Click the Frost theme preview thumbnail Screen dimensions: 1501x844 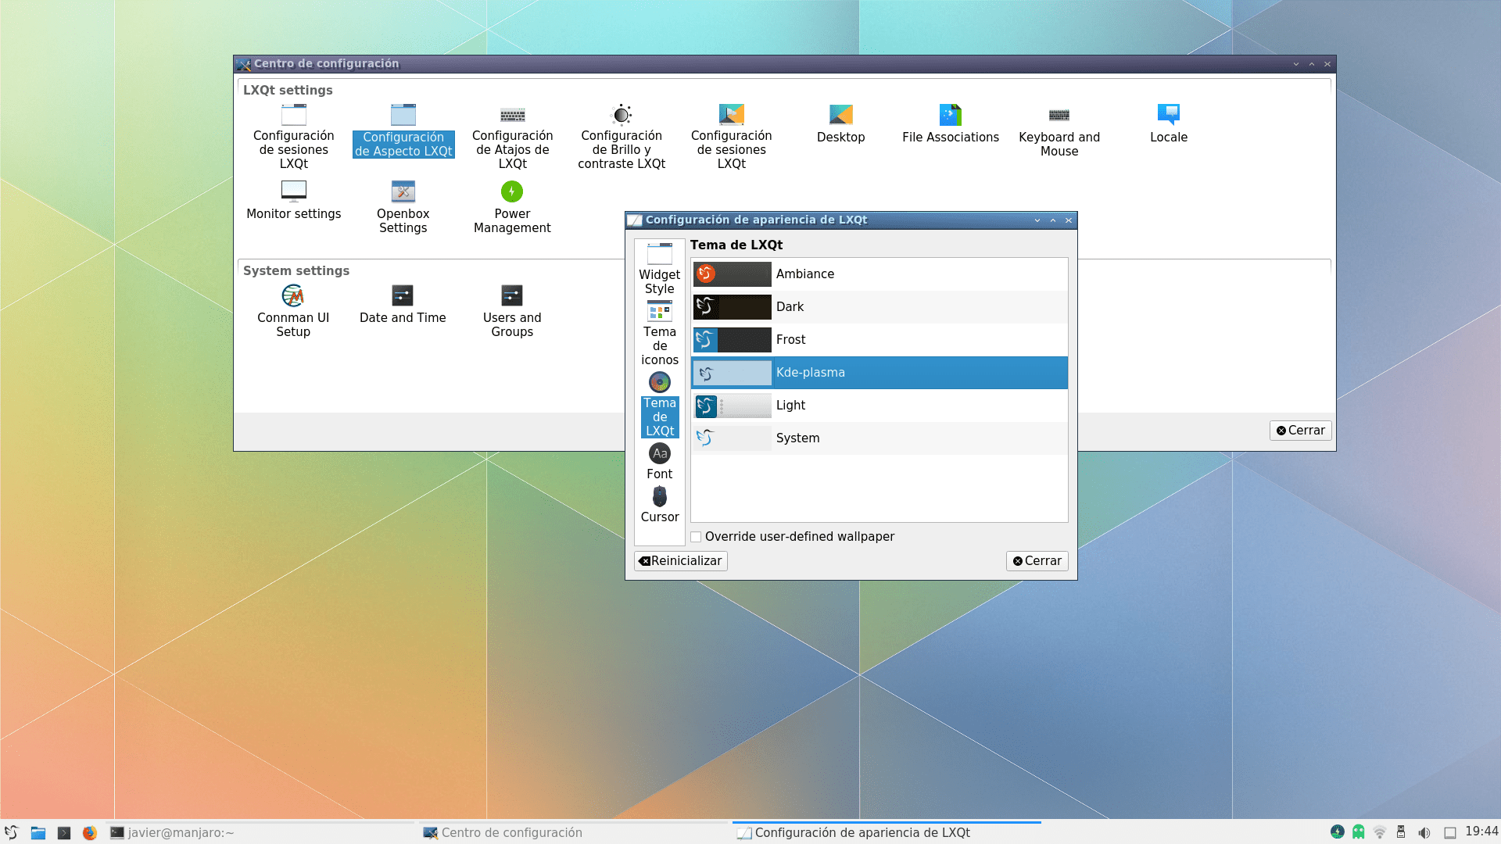coord(733,340)
